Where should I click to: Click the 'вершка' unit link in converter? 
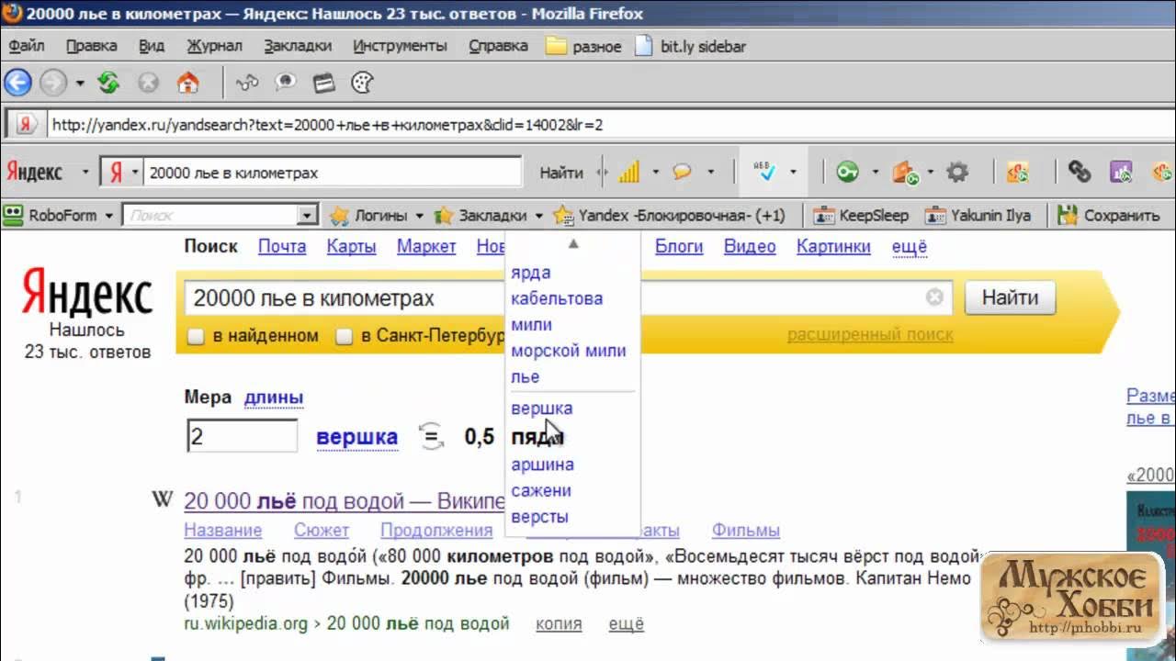(x=357, y=437)
